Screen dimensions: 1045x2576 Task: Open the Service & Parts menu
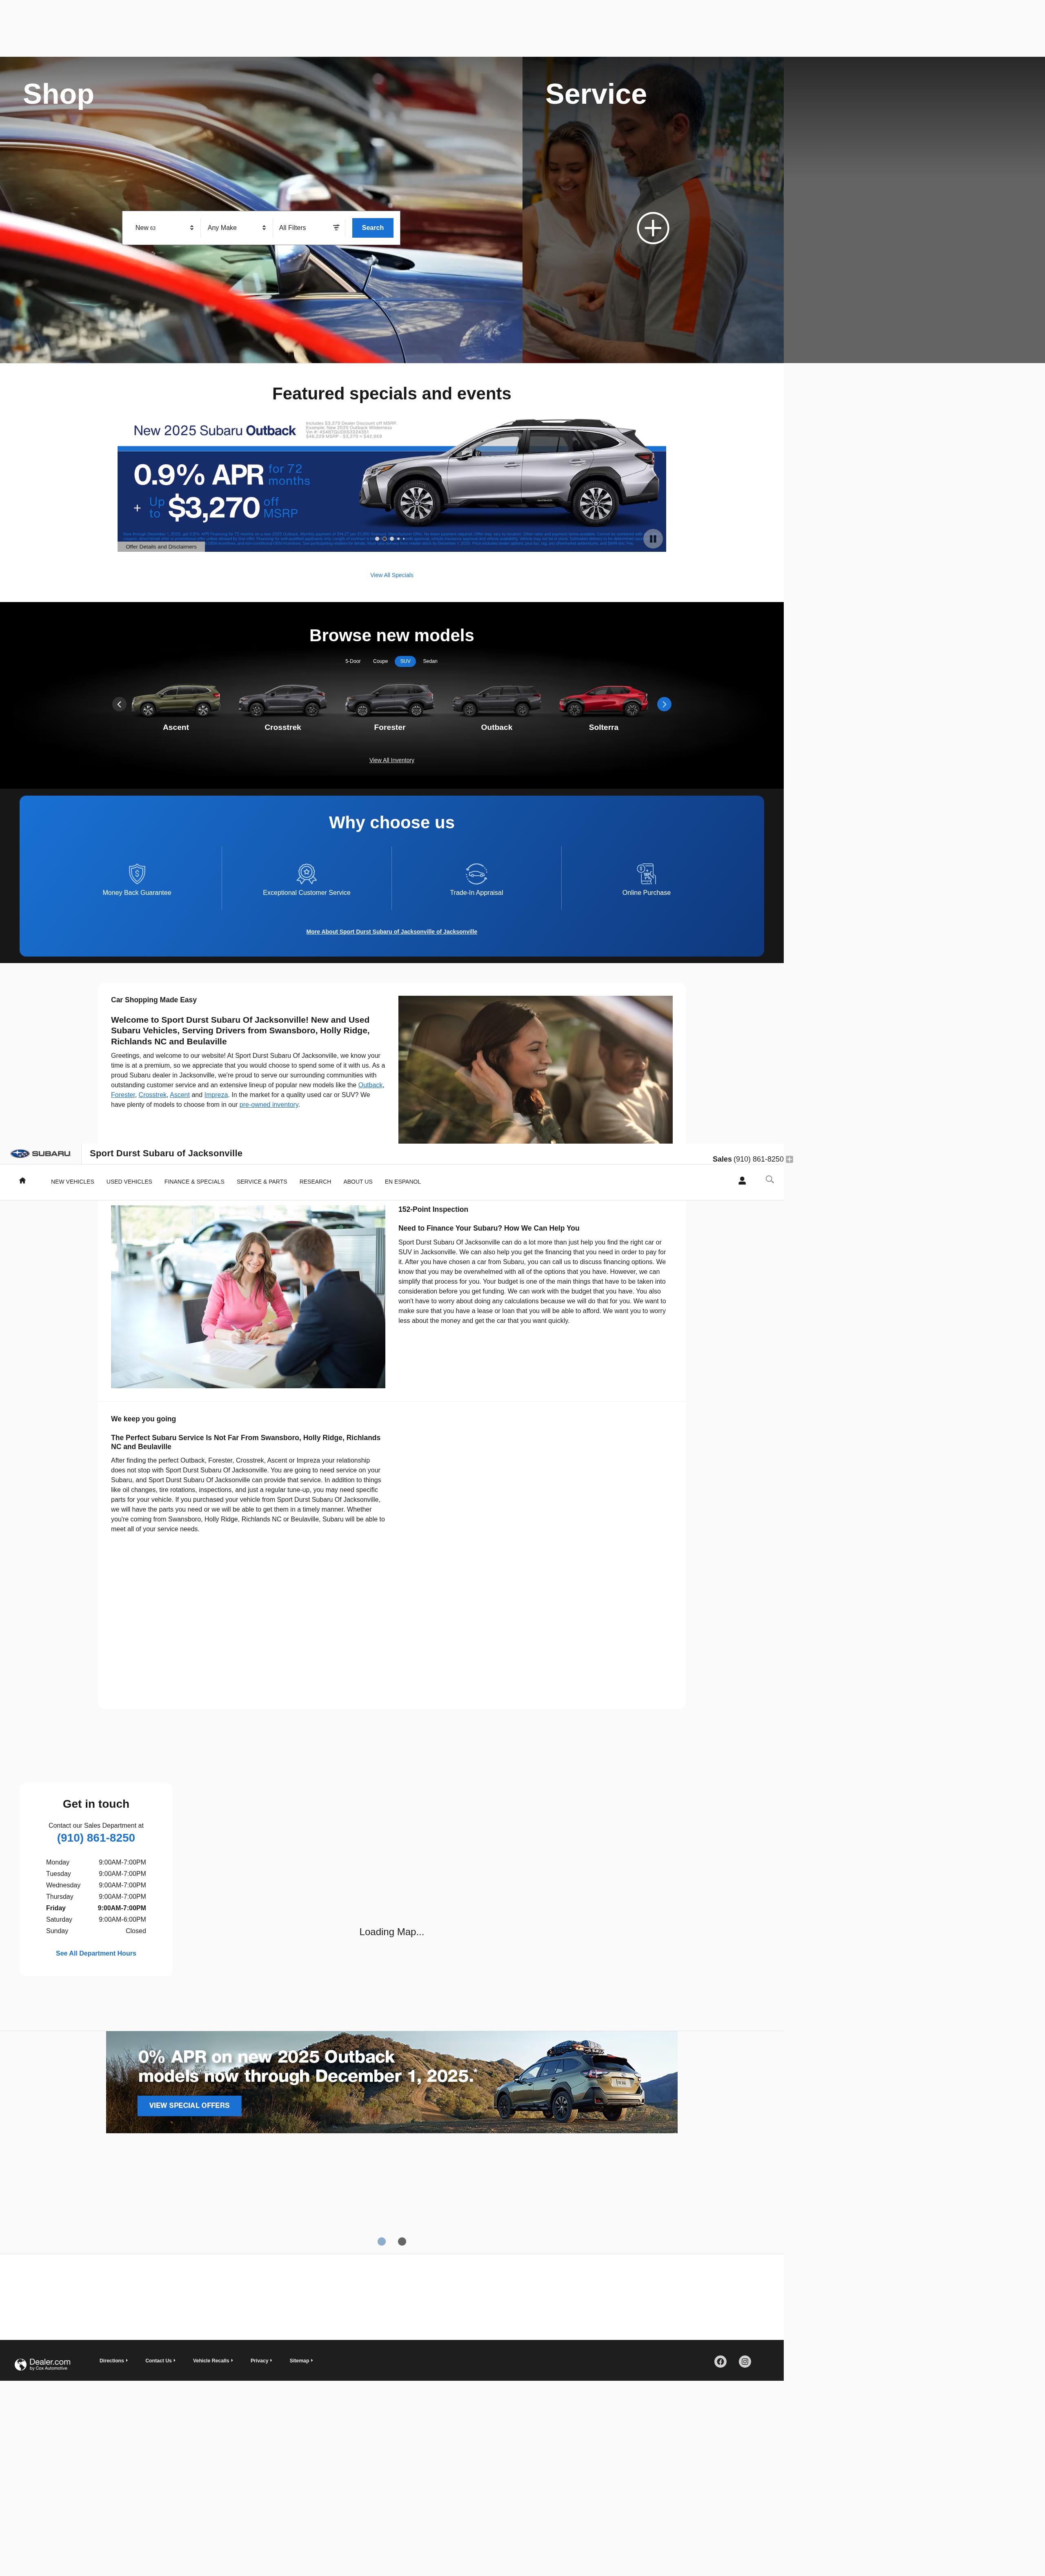tap(262, 1181)
